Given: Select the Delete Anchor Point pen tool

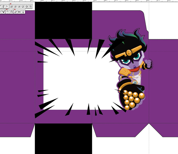Looking at the screenshot, I should point(3,6).
